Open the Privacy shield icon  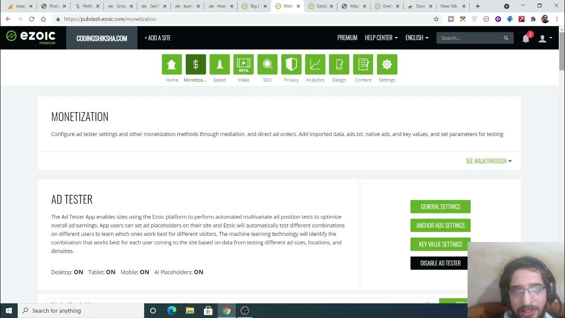291,64
